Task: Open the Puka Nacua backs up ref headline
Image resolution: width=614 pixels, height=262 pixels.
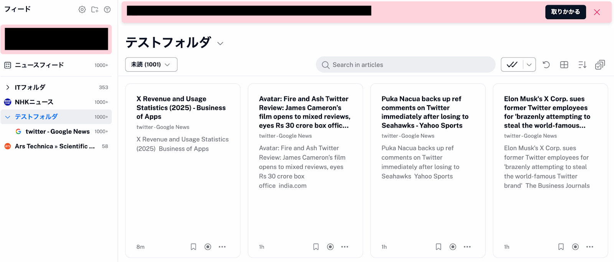Action: (425, 112)
